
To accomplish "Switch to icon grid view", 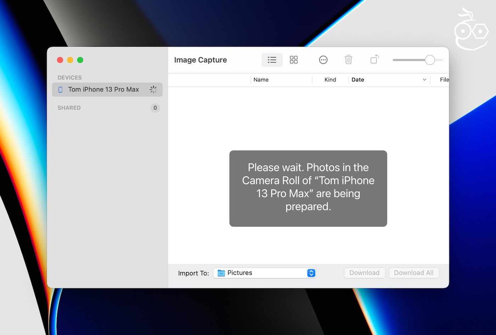I will [294, 60].
